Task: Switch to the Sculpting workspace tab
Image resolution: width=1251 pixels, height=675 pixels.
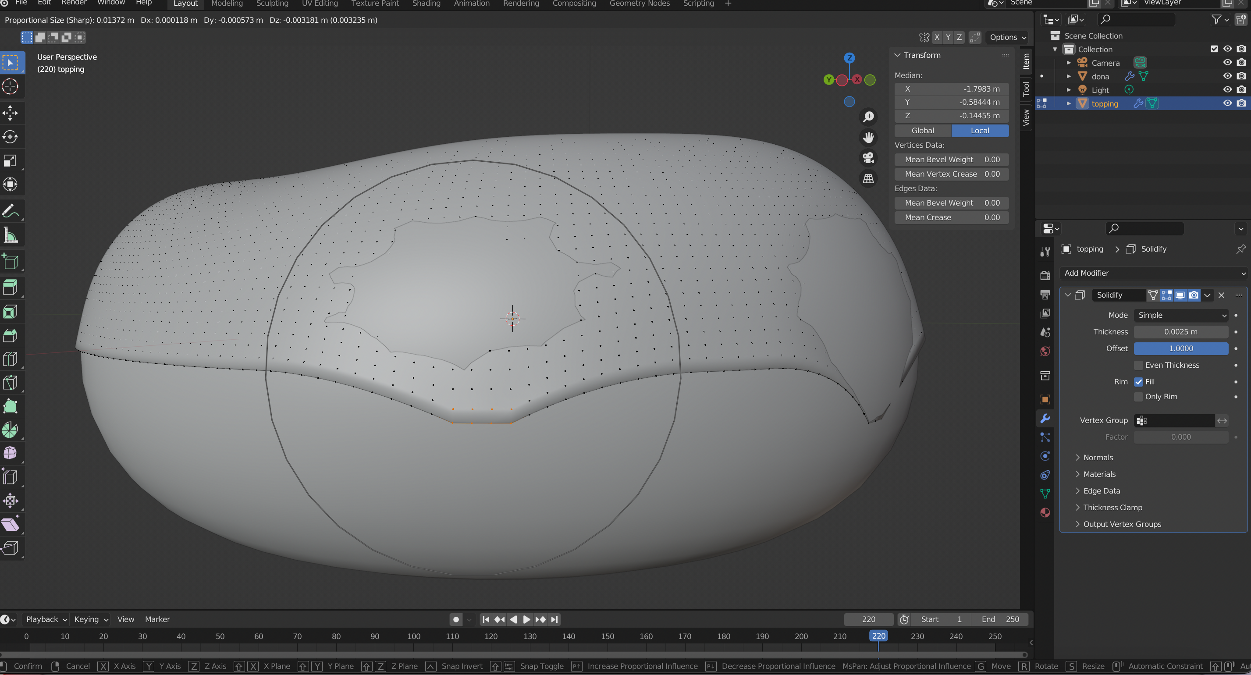Action: [x=272, y=4]
